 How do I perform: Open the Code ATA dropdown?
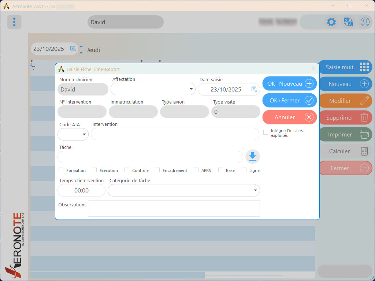coord(73,134)
